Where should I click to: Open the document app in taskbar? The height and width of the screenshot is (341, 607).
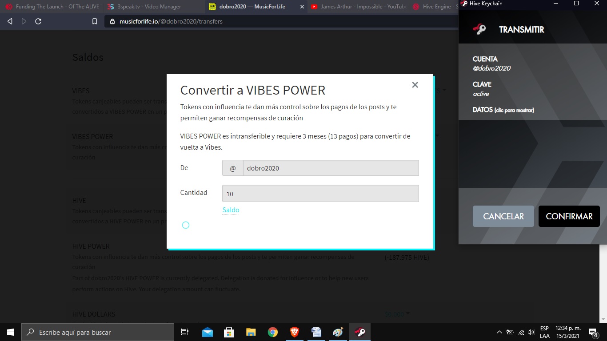point(316,332)
